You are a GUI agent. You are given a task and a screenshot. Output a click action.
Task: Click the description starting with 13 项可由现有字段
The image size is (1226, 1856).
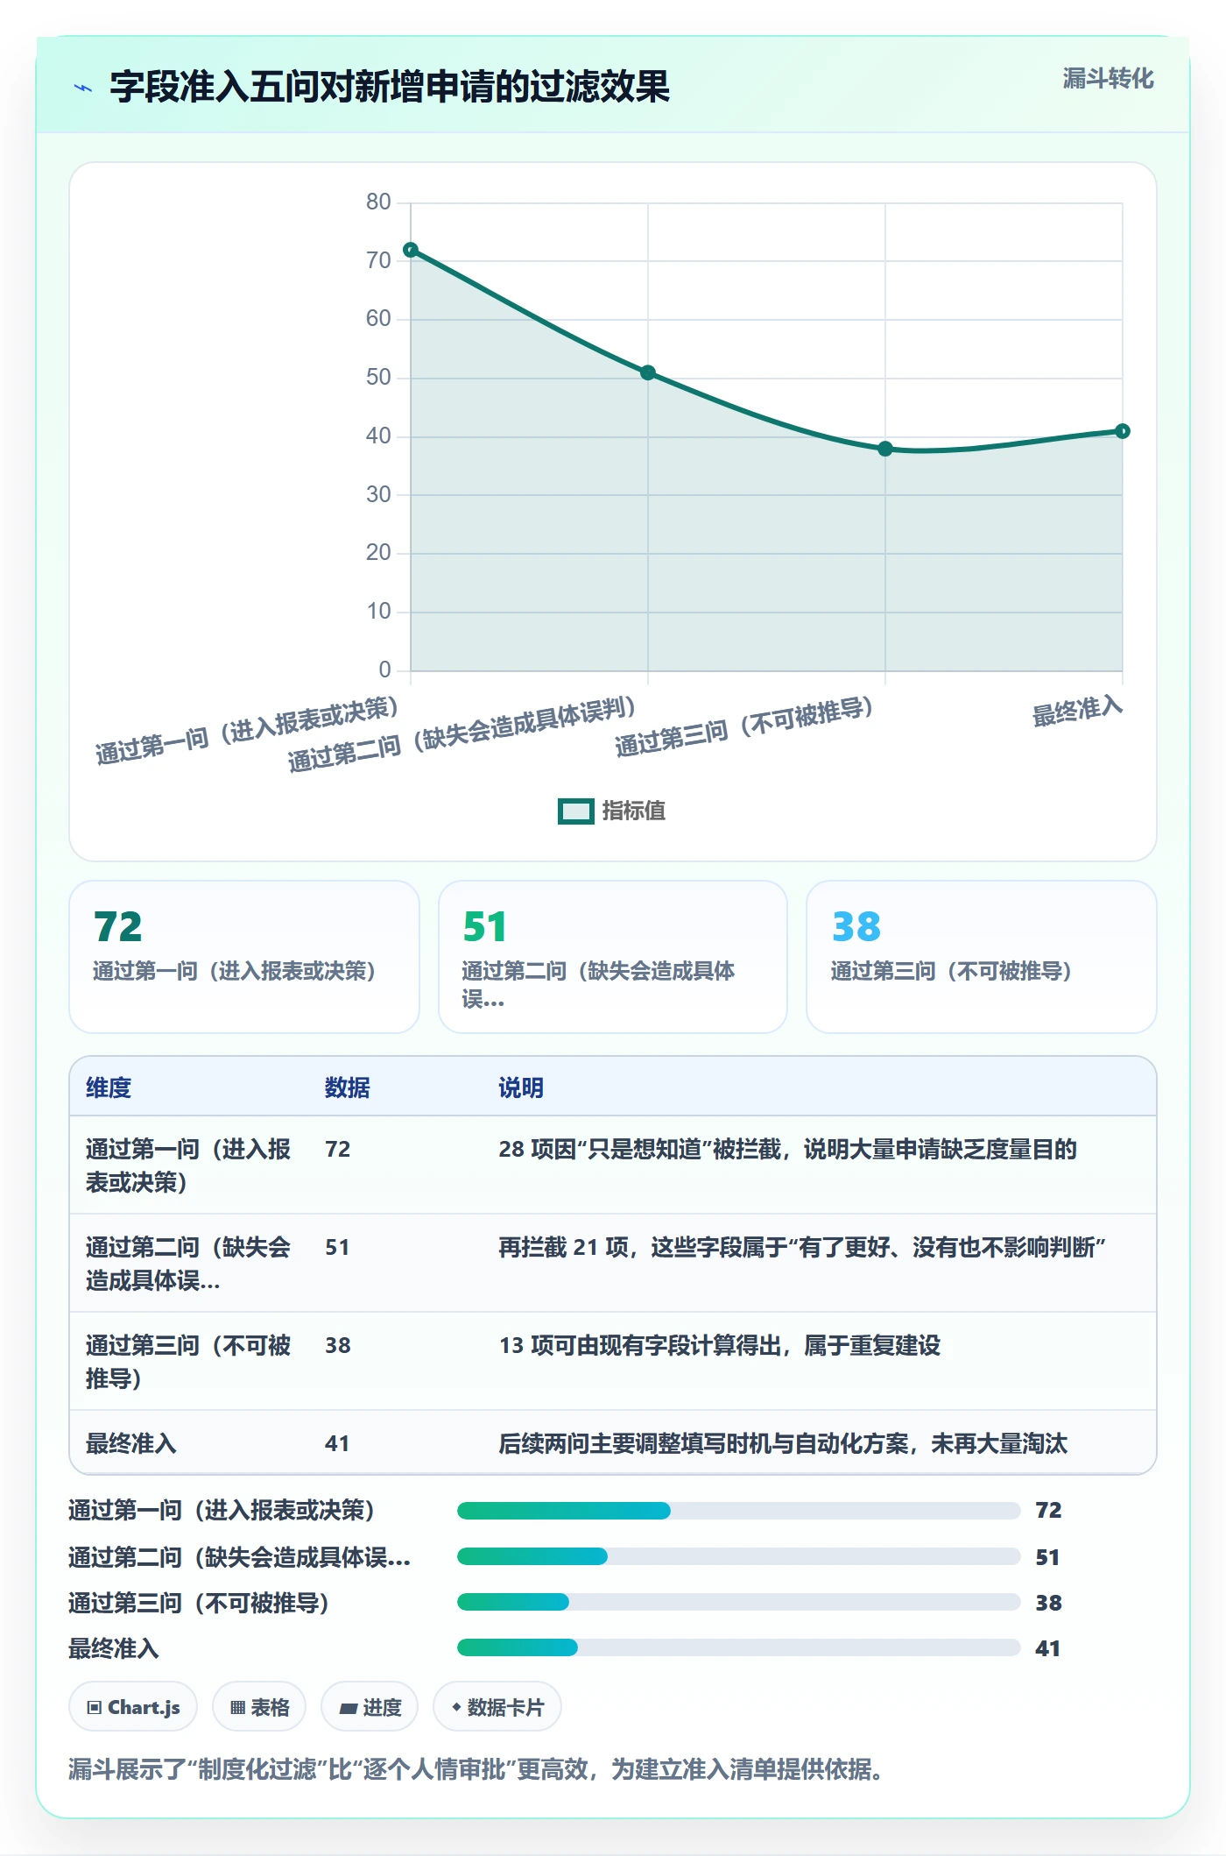[720, 1345]
